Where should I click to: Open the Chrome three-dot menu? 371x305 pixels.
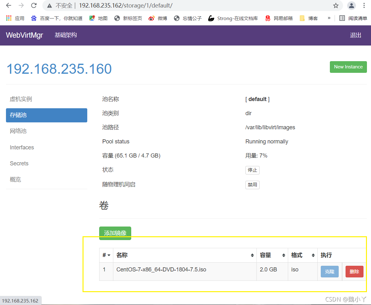(364, 6)
